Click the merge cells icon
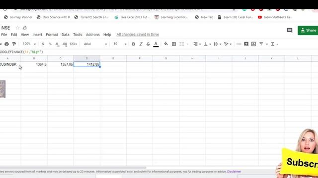Image resolution: width=318 pixels, height=178 pixels. (x=182, y=44)
